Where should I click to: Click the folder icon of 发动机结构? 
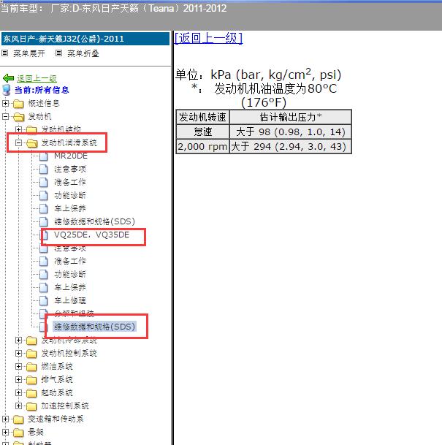pos(31,129)
